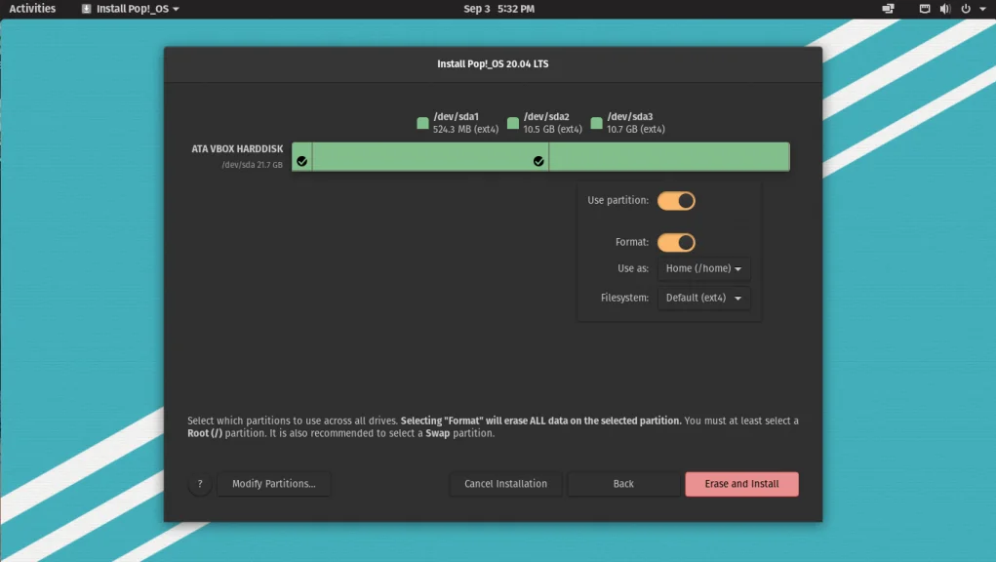This screenshot has height=562, width=996.
Task: Click the /dev/sda1 label text
Action: tap(457, 117)
